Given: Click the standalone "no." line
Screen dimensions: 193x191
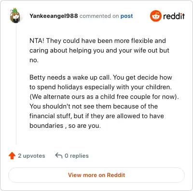Looking at the screenshot, I should point(34,60).
